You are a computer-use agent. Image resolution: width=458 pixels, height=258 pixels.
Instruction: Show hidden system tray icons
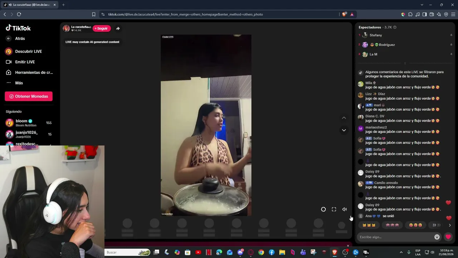pos(401,252)
